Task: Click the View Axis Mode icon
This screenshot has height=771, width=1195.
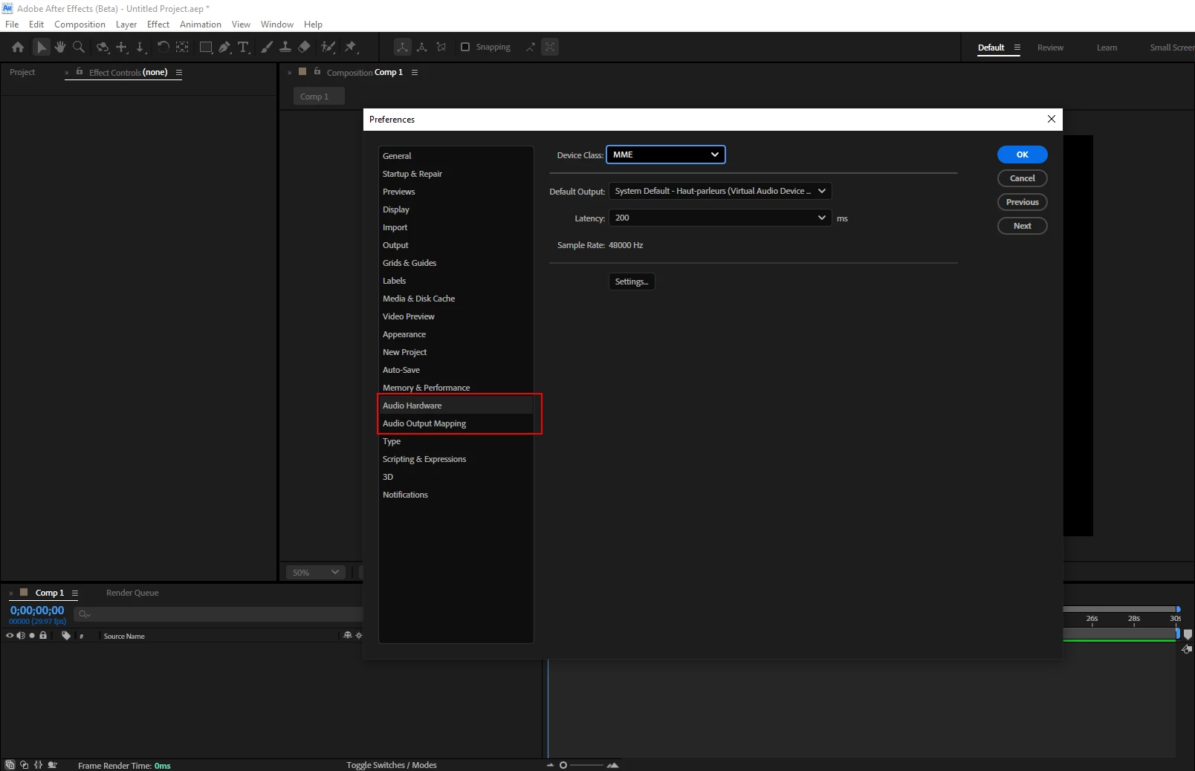Action: [x=441, y=47]
